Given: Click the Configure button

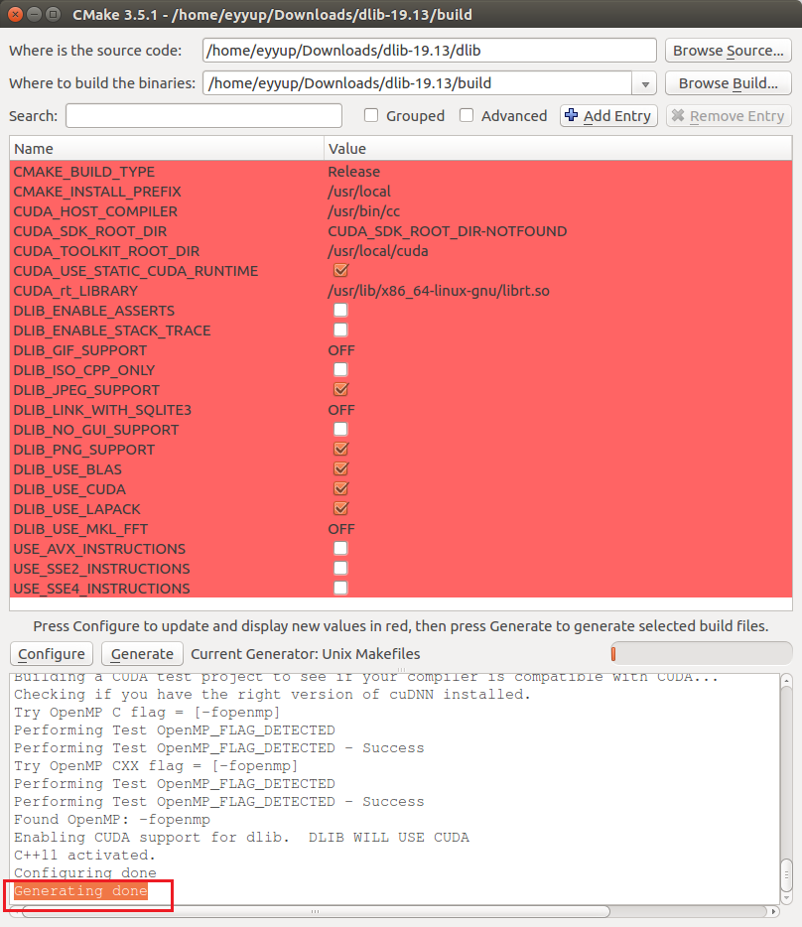Looking at the screenshot, I should tap(52, 654).
